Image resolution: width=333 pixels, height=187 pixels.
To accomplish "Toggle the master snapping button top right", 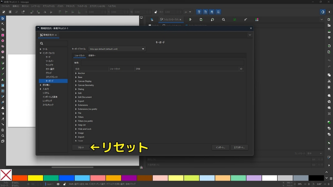I will click(323, 12).
